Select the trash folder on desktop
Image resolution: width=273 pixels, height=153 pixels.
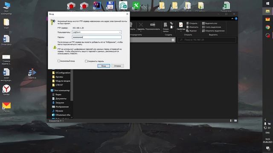tap(6, 24)
